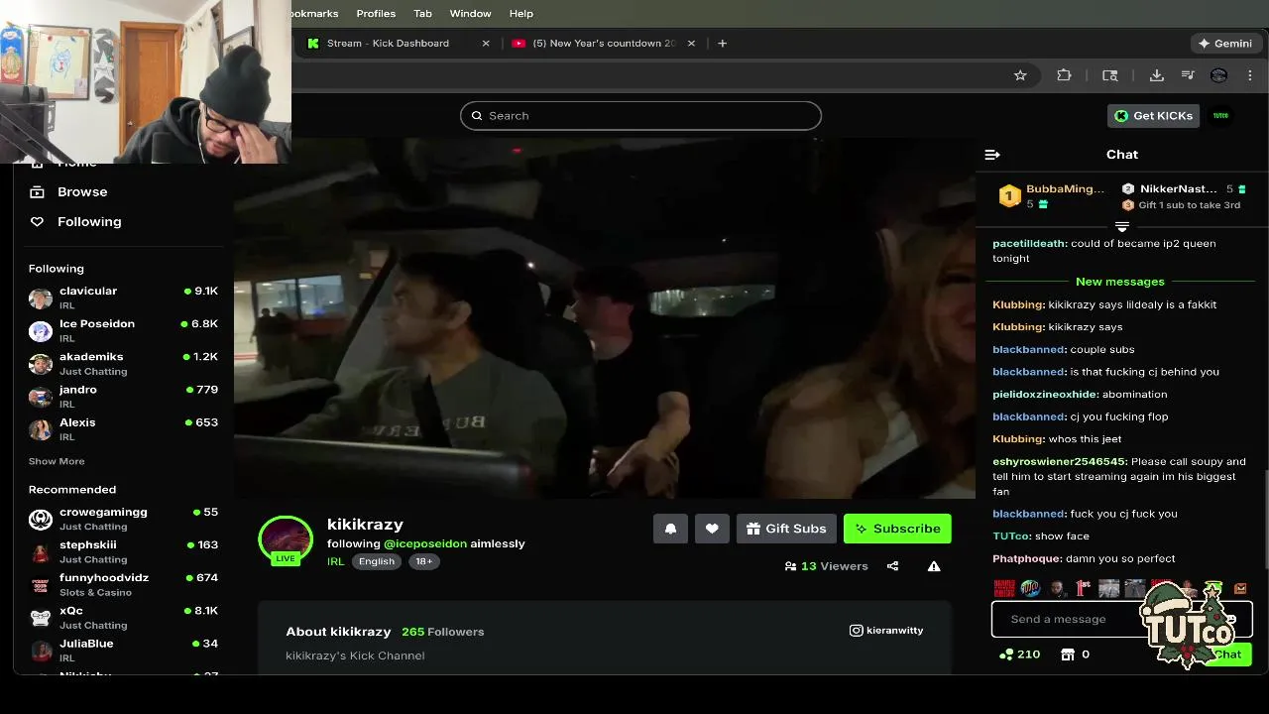The image size is (1269, 714).
Task: Open the Kick account avatar near Get KICKs
Action: tap(1220, 116)
